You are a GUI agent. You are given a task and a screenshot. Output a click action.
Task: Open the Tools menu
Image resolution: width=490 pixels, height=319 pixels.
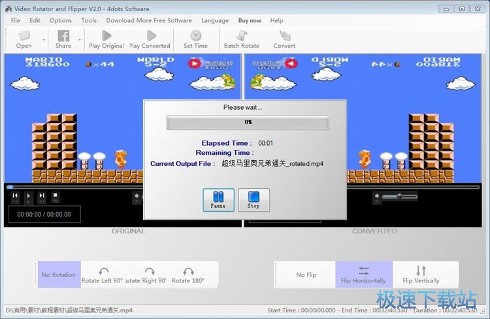89,20
